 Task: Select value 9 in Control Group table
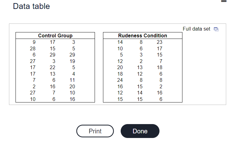point(34,42)
